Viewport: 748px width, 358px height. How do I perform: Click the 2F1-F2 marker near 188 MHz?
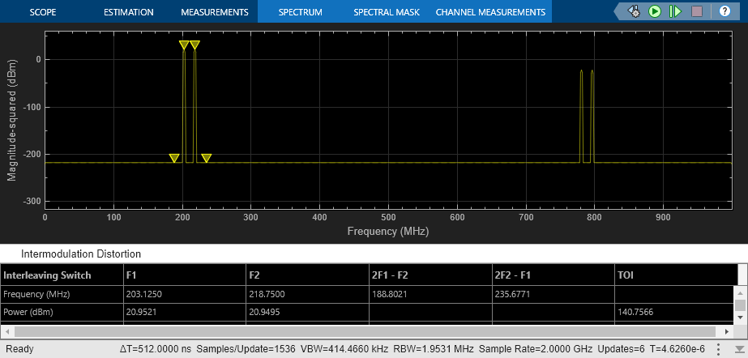point(174,158)
